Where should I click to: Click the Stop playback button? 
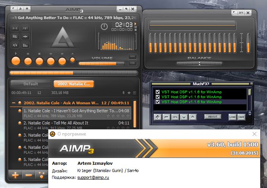click(39, 61)
